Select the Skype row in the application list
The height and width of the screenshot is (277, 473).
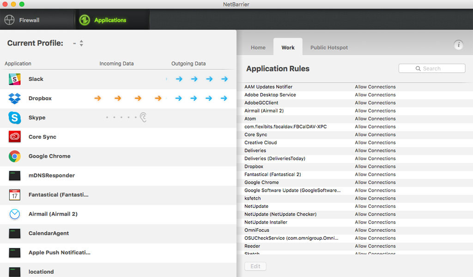[118, 118]
